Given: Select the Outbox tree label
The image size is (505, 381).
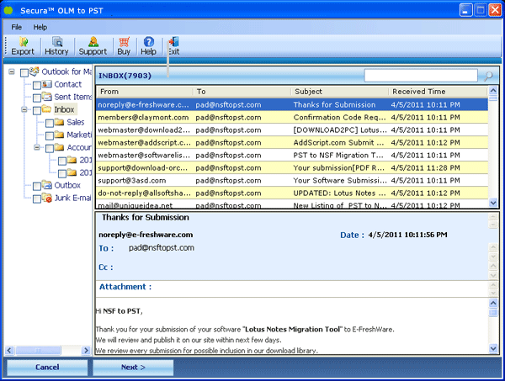Looking at the screenshot, I should click(x=67, y=185).
